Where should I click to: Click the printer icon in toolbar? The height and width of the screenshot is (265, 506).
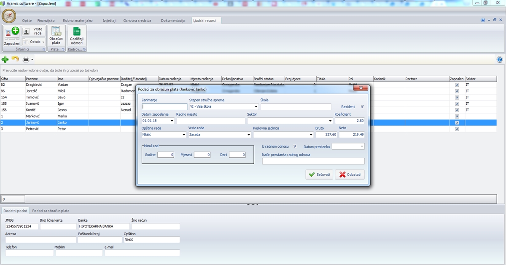coord(26,60)
